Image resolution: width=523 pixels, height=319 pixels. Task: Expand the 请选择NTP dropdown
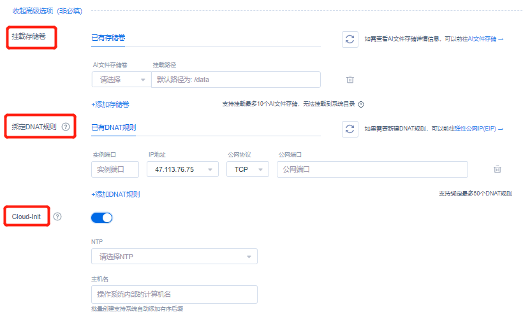[x=174, y=257]
